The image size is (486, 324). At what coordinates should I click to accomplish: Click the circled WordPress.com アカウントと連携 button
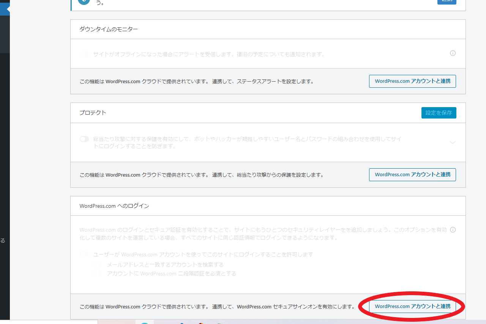point(412,307)
